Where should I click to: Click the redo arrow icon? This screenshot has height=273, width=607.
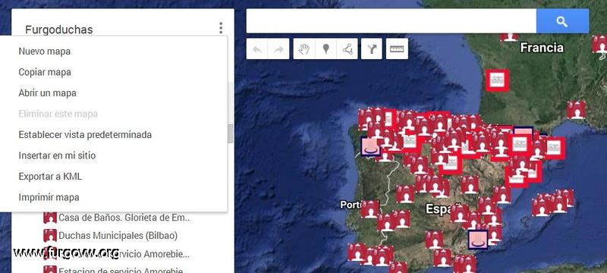coord(278,49)
